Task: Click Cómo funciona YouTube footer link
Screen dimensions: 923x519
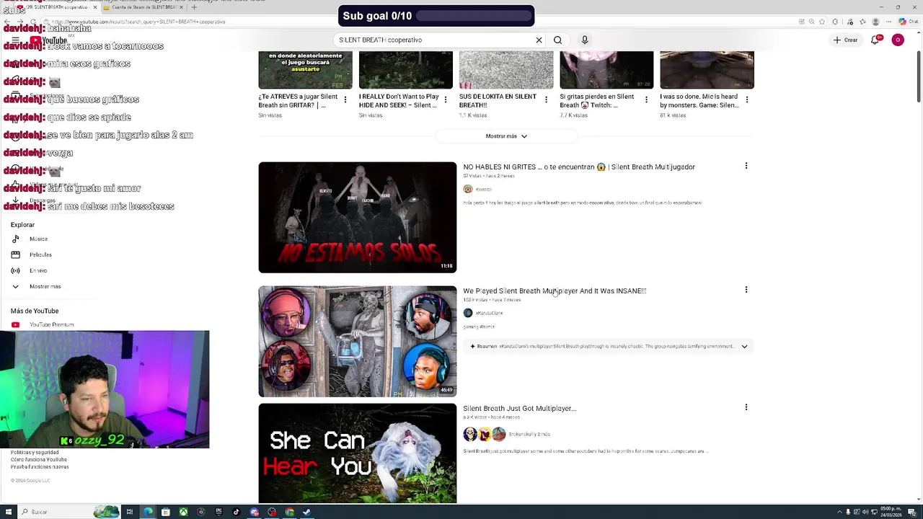Action: click(x=39, y=460)
